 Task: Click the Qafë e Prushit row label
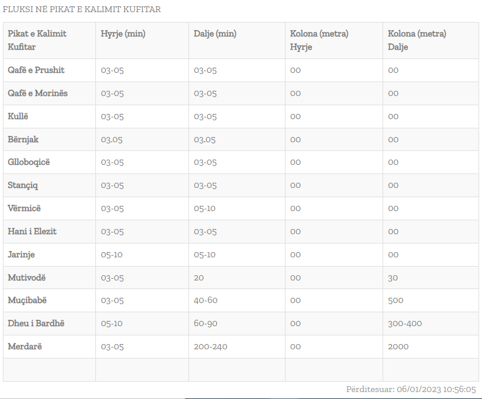coord(36,70)
